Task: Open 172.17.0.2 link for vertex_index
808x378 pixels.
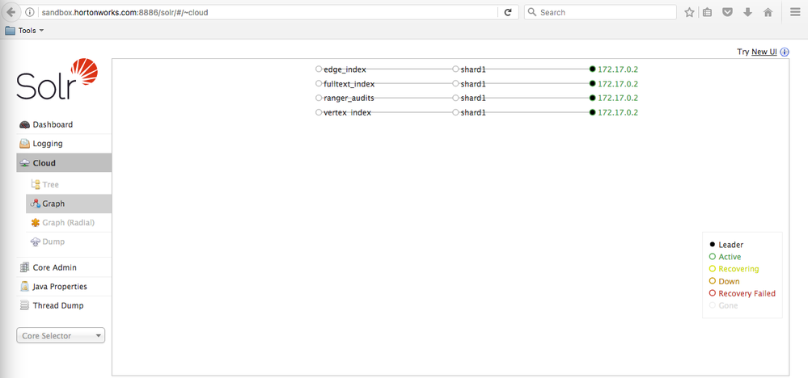Action: tap(618, 112)
